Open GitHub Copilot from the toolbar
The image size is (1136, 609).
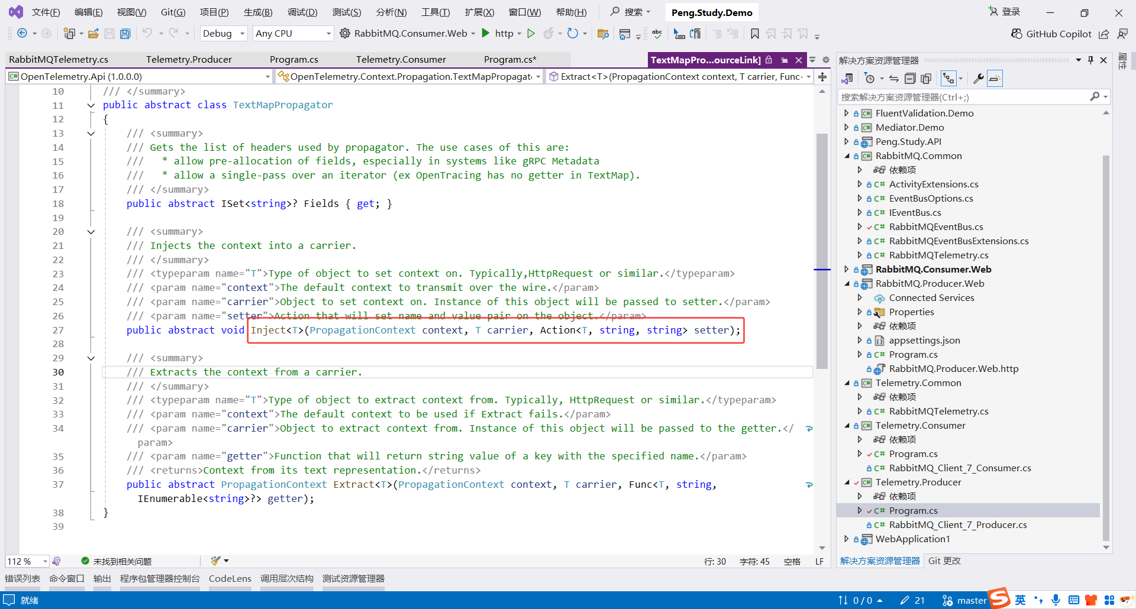1051,34
